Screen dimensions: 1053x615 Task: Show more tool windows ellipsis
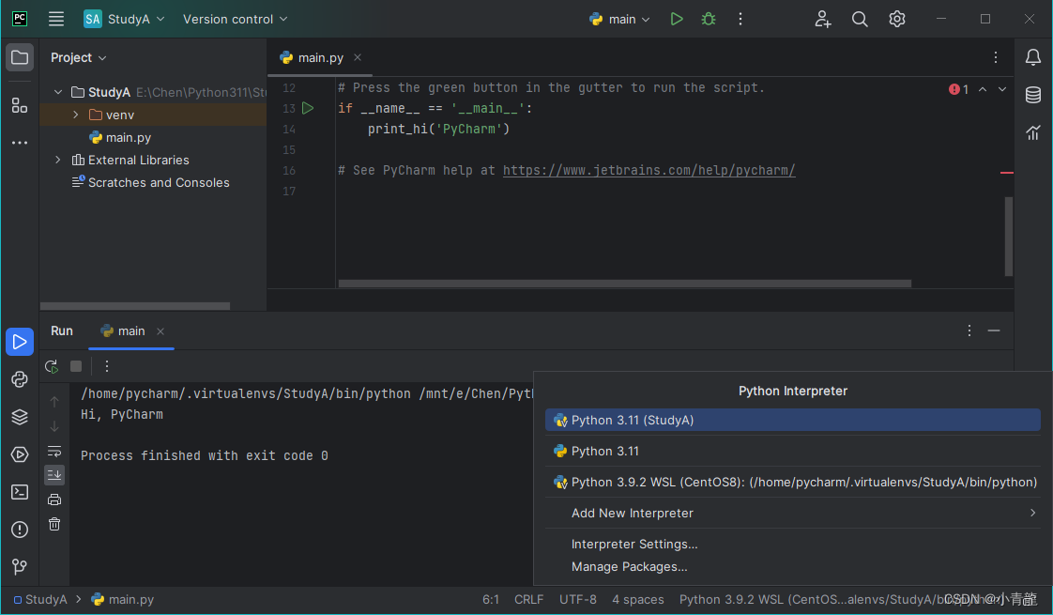[20, 143]
